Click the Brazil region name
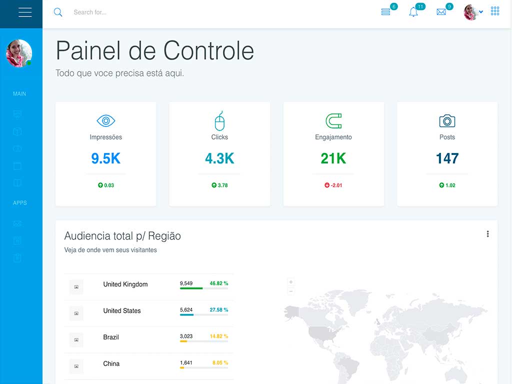 [111, 337]
